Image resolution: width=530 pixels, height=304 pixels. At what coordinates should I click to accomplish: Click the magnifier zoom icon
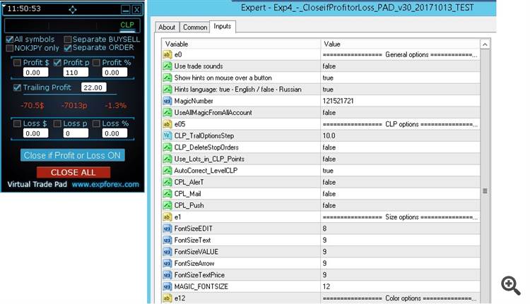pyautogui.click(x=511, y=286)
